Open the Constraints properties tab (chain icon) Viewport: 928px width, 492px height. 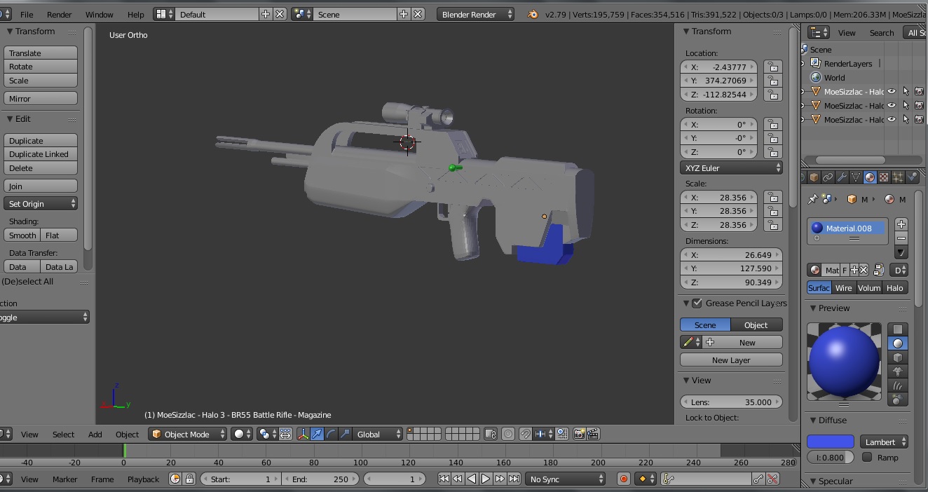828,178
